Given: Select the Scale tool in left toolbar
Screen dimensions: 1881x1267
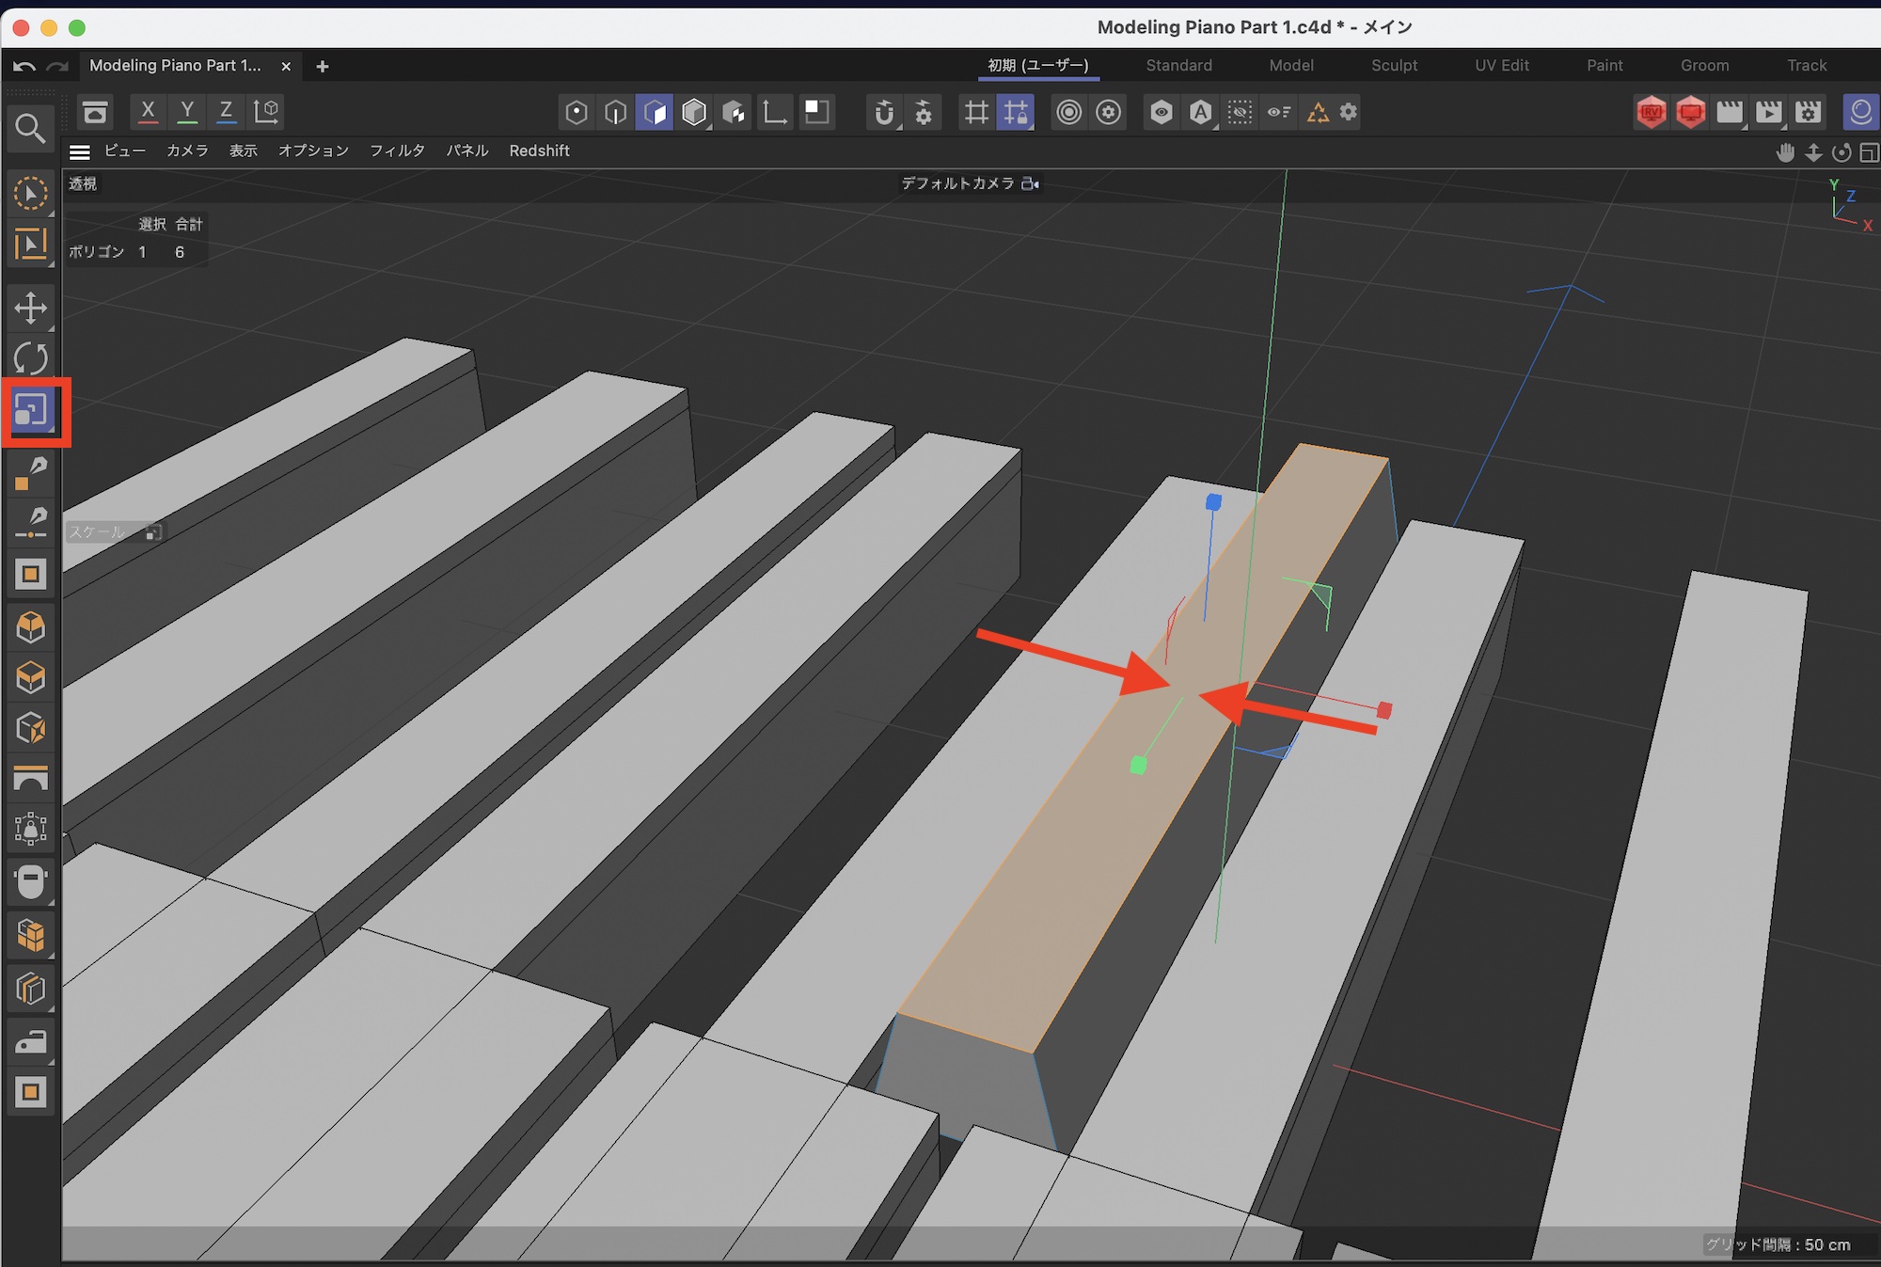Looking at the screenshot, I should (31, 411).
